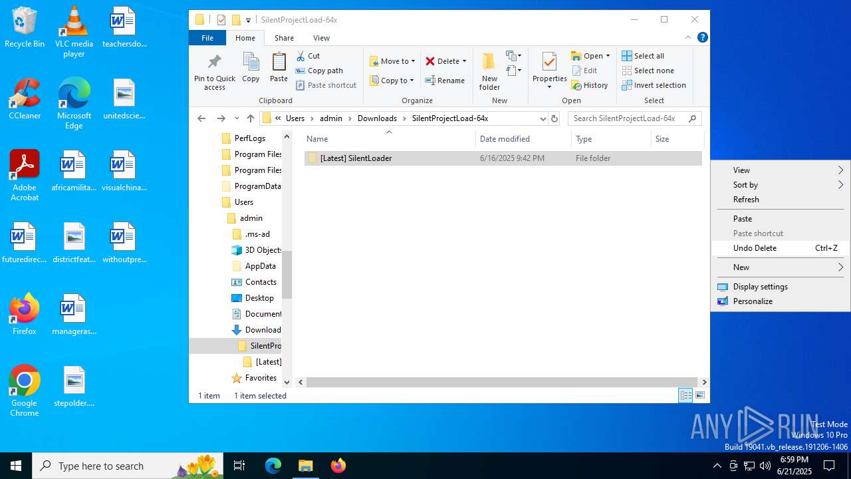Click taskbar search box
This screenshot has width=851, height=479.
[x=128, y=466]
